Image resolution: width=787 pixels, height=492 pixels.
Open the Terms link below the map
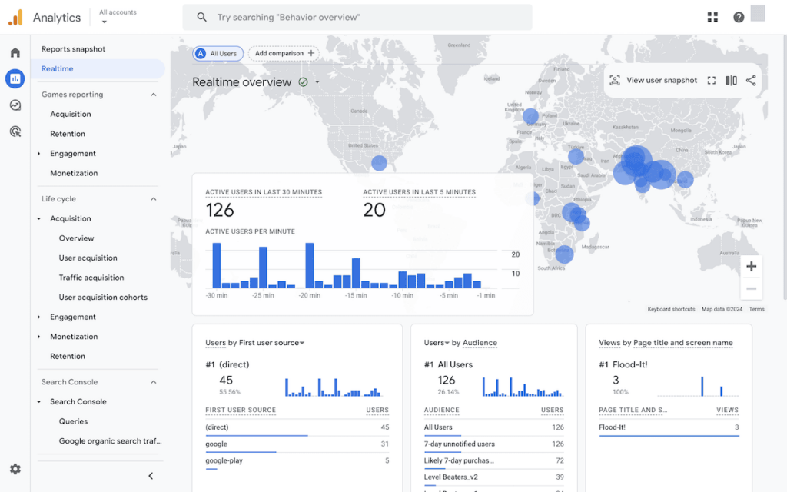[756, 308]
